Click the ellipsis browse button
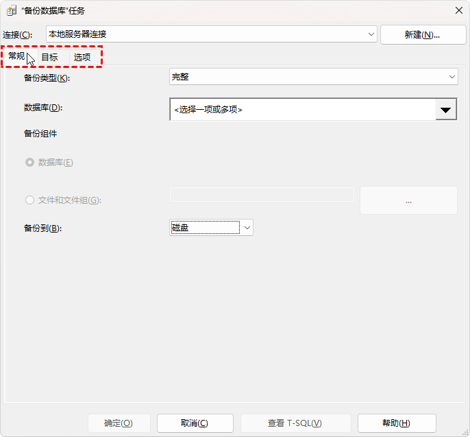The image size is (470, 437). click(x=408, y=200)
